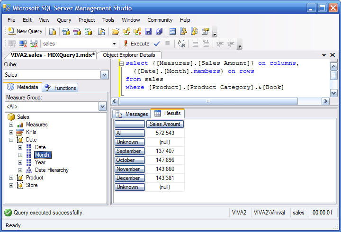Open the Community menu
341x232 pixels.
tap(160, 20)
